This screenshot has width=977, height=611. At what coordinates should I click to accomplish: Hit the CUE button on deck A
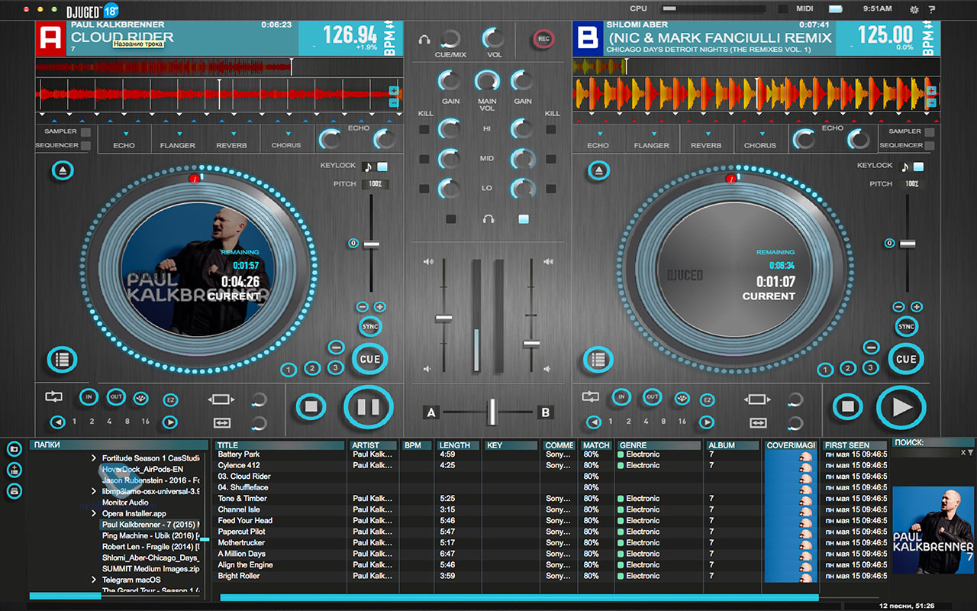[370, 359]
